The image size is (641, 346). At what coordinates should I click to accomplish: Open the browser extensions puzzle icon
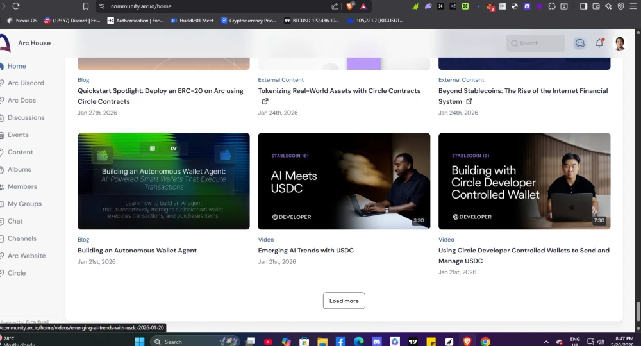coord(552,6)
